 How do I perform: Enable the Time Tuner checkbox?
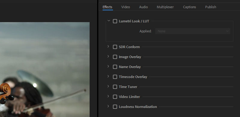115,87
